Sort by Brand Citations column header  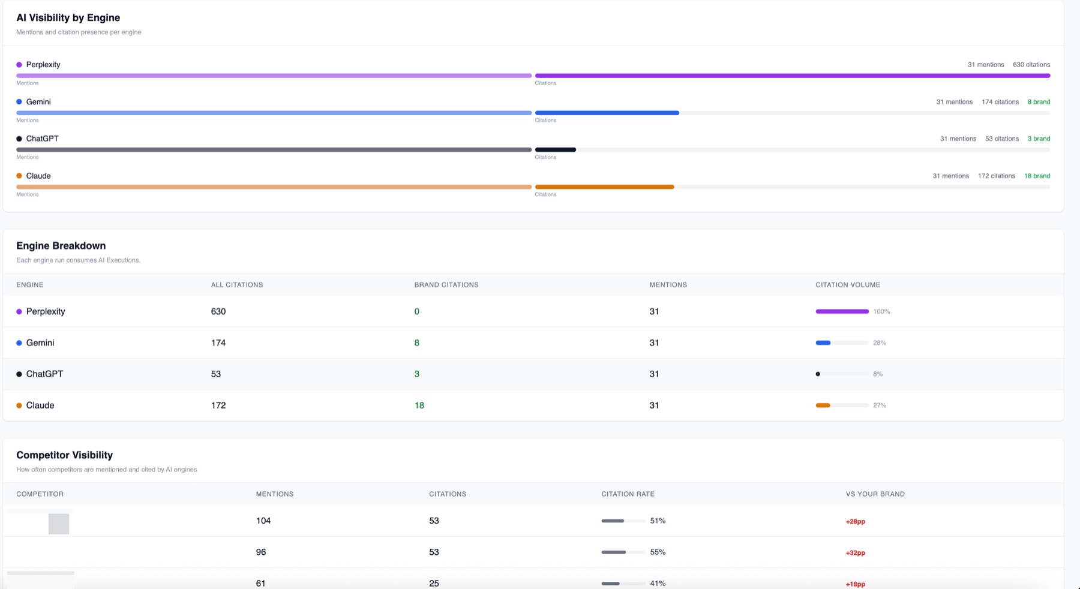tap(446, 285)
